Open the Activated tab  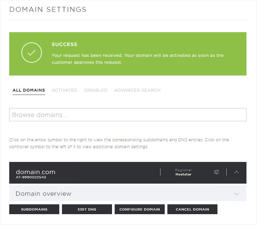click(x=65, y=90)
